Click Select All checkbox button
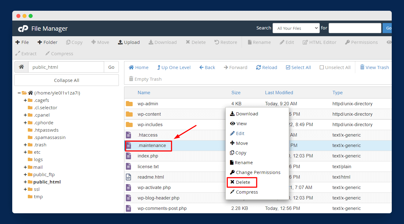 click(x=288, y=68)
